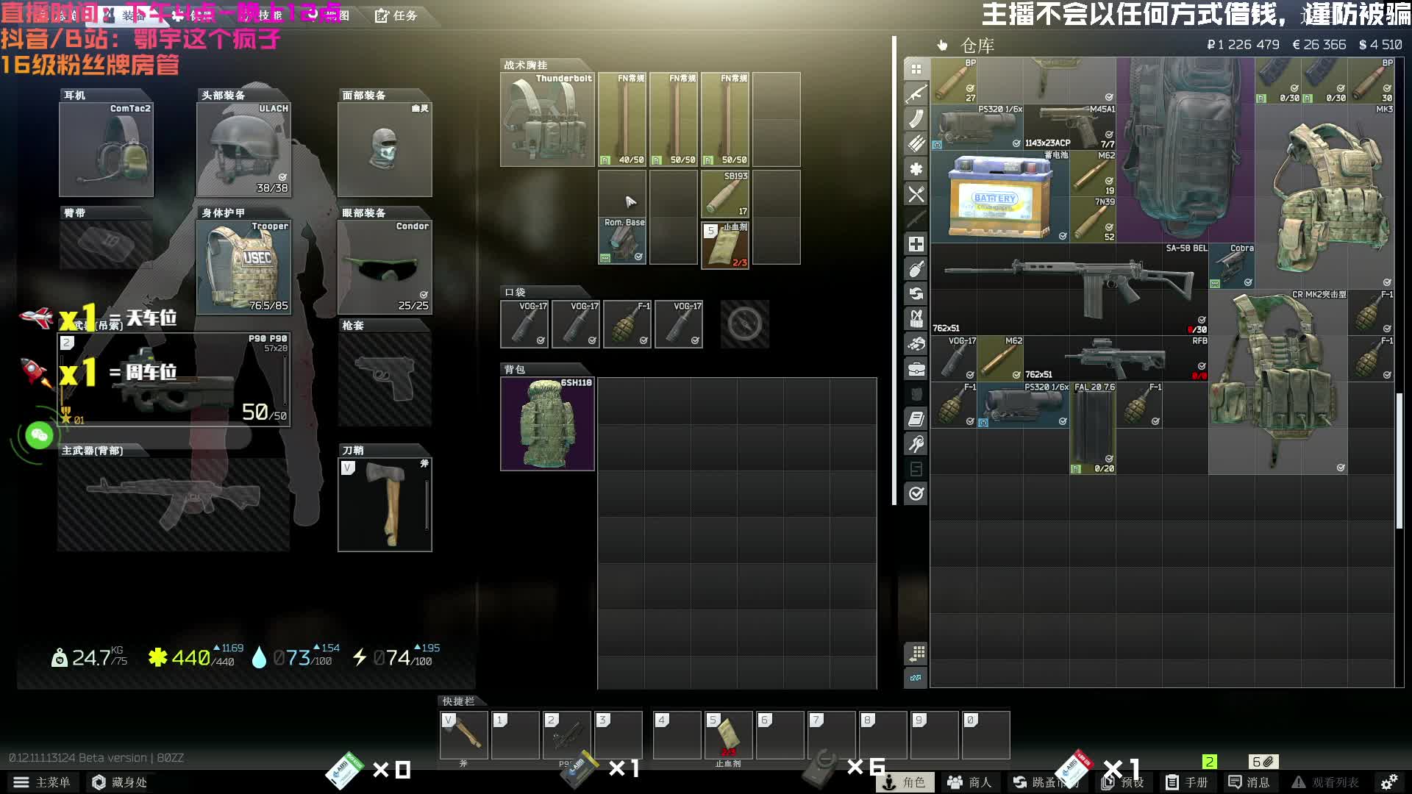Filter stash by grenades
Screen dimensions: 1412x794
click(x=916, y=269)
